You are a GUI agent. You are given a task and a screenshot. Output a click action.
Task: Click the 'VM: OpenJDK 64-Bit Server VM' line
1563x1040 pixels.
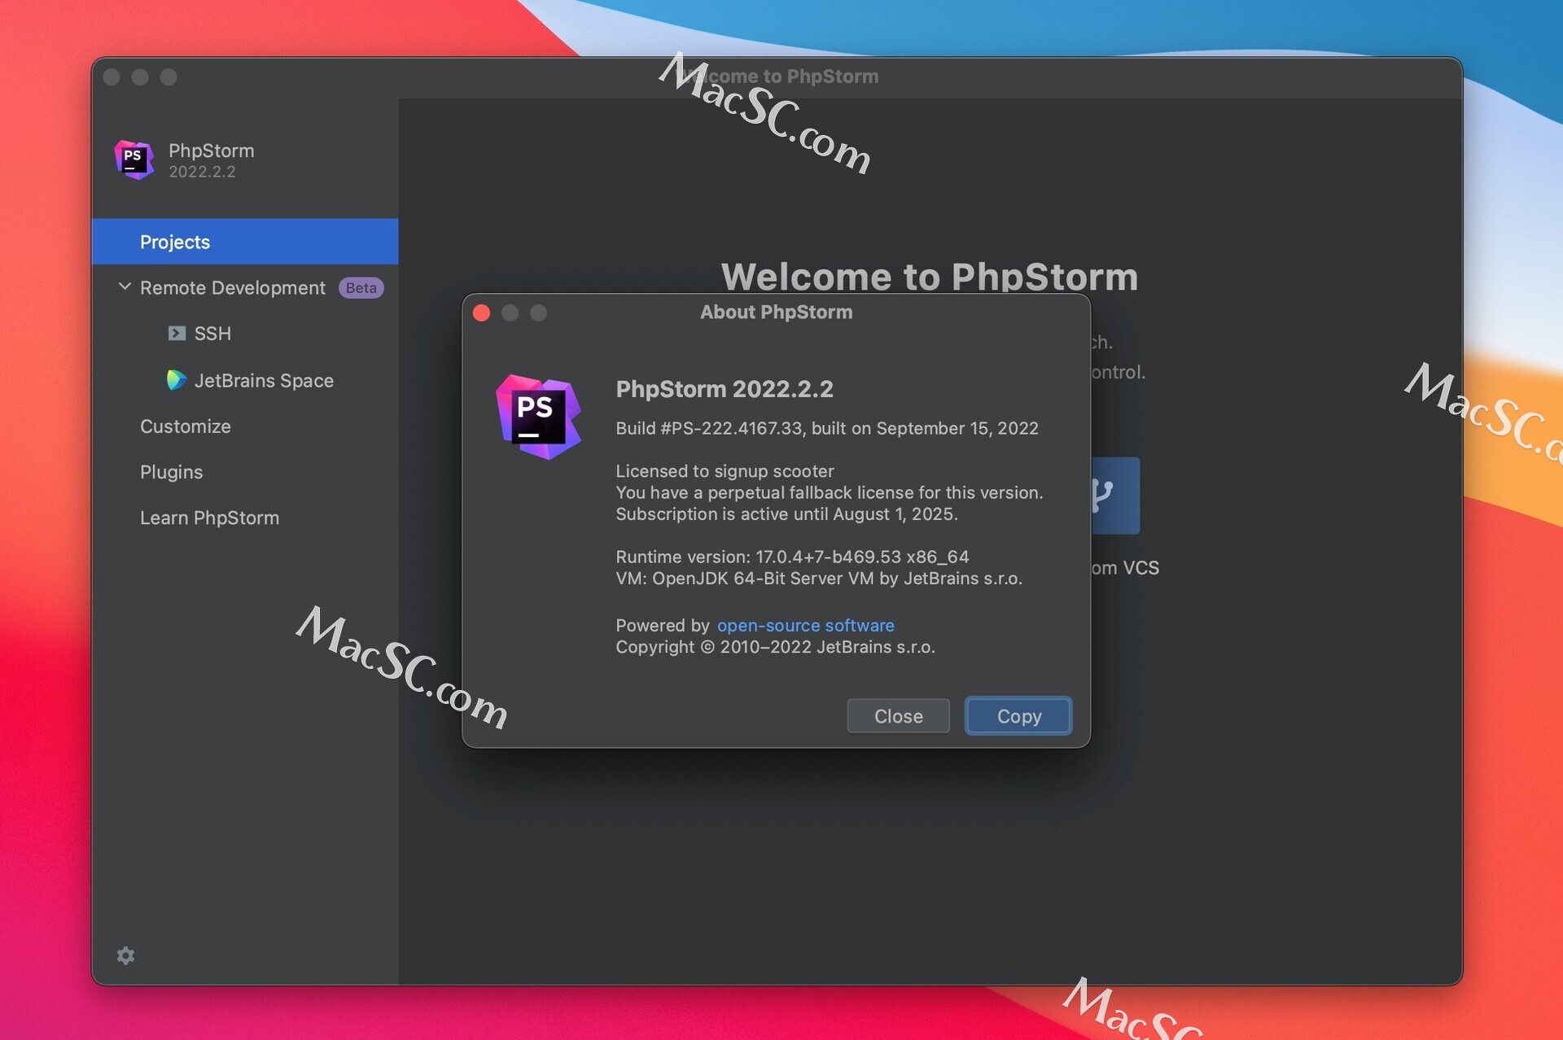819,578
